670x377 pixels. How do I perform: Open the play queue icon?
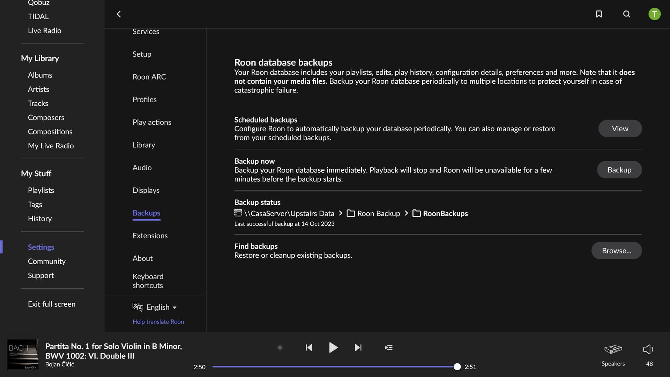pos(388,347)
